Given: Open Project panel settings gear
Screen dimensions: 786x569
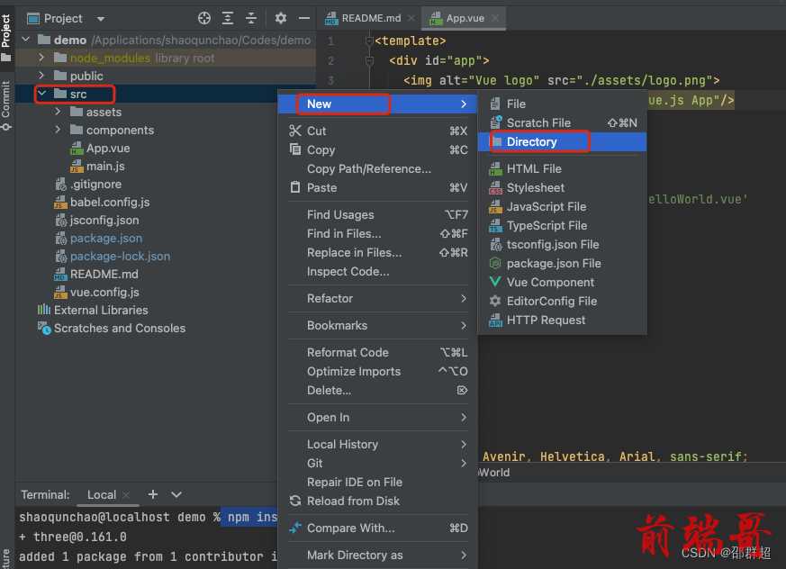Looking at the screenshot, I should (x=281, y=19).
